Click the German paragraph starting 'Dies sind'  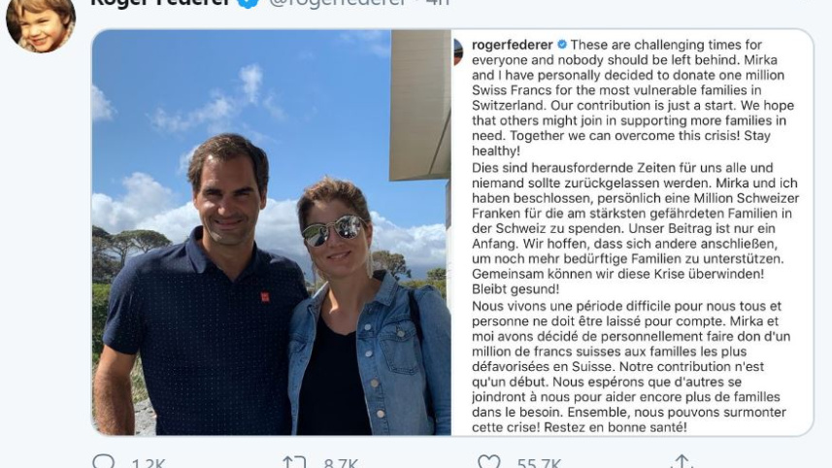click(631, 228)
